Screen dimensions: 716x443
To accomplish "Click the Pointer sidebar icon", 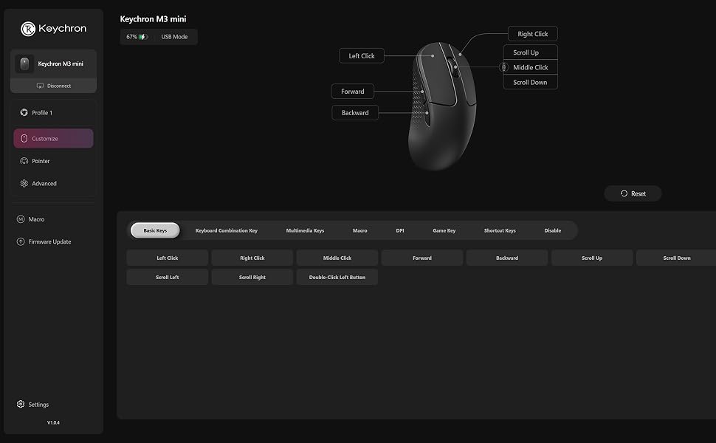I will point(24,161).
